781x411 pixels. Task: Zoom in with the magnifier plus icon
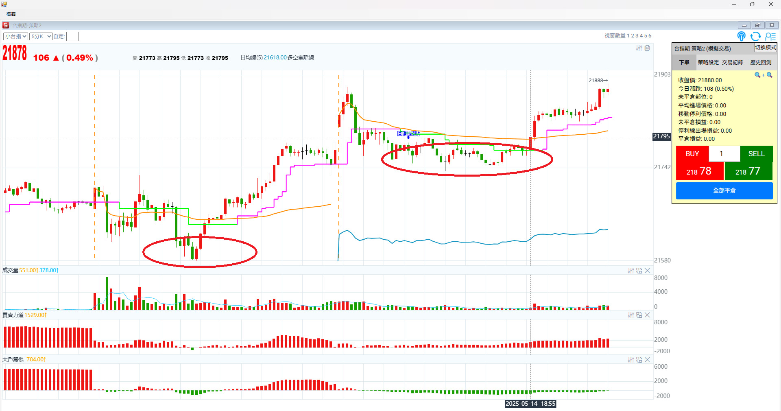click(759, 75)
